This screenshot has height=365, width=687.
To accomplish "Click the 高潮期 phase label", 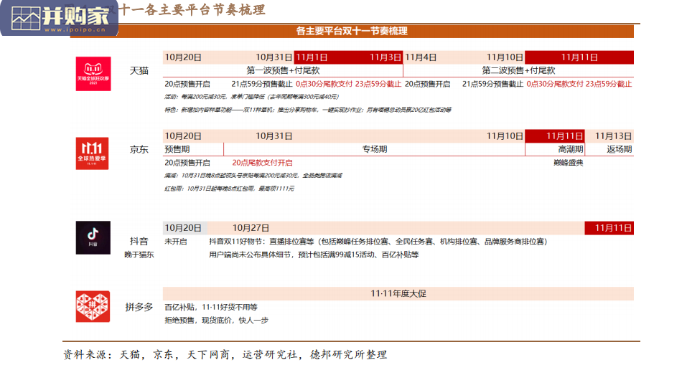I will tap(571, 149).
